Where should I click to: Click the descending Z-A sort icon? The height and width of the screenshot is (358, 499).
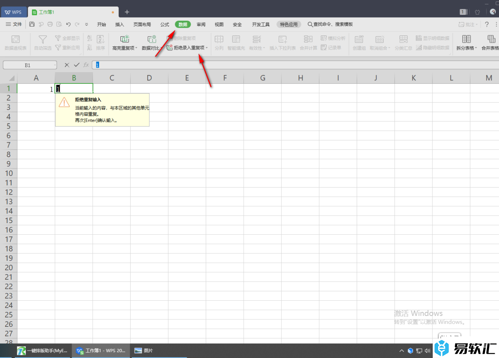89,48
